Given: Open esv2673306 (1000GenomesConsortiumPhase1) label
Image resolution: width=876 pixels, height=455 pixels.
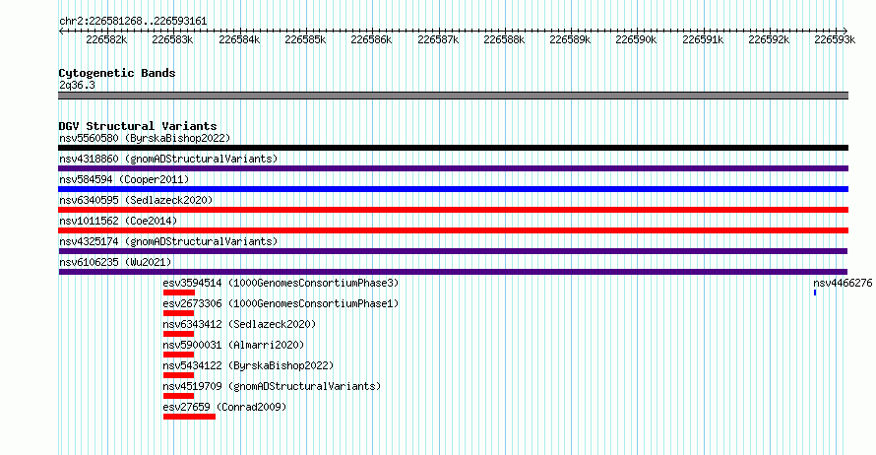Looking at the screenshot, I should [282, 303].
